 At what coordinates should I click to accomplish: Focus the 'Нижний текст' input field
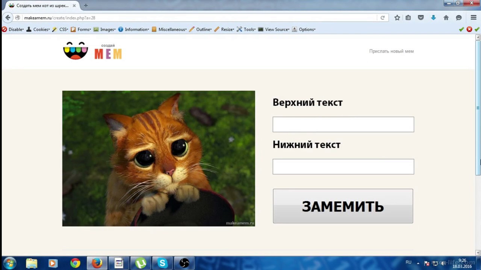(x=343, y=166)
